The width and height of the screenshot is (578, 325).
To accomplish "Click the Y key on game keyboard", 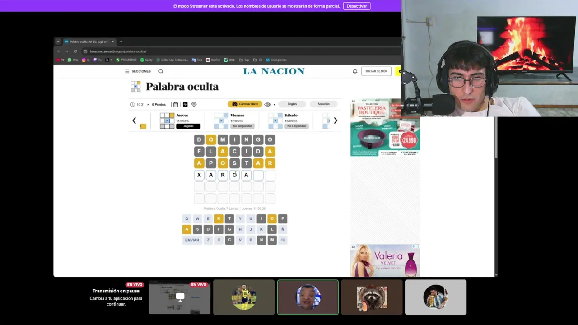I will 240,219.
